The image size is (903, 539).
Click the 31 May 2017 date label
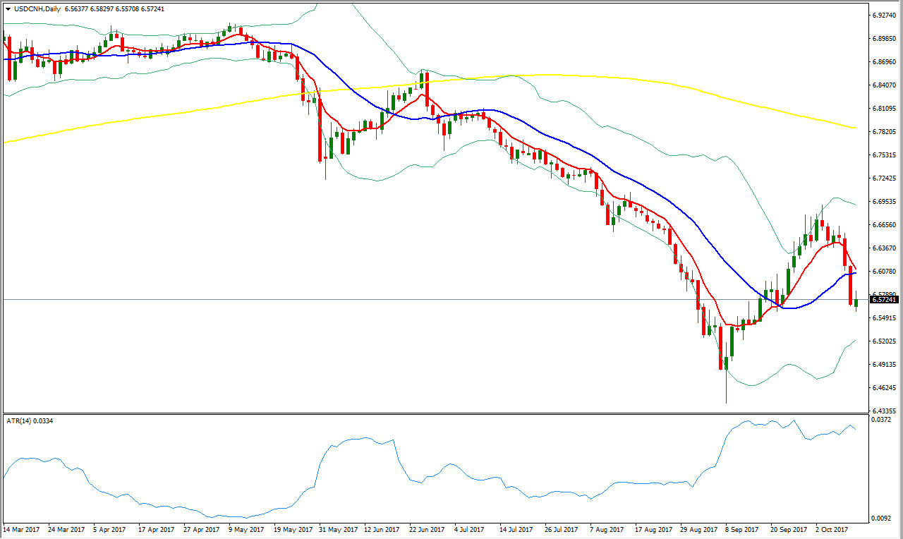[337, 528]
